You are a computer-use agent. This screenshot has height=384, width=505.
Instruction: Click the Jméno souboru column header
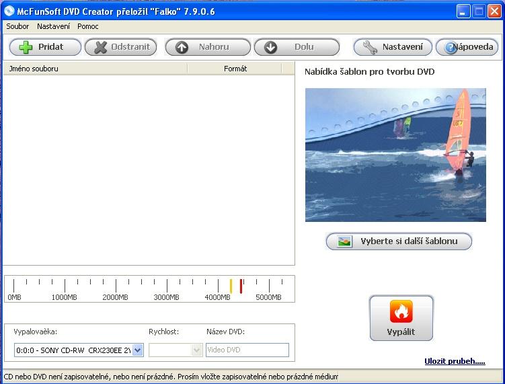coord(95,69)
